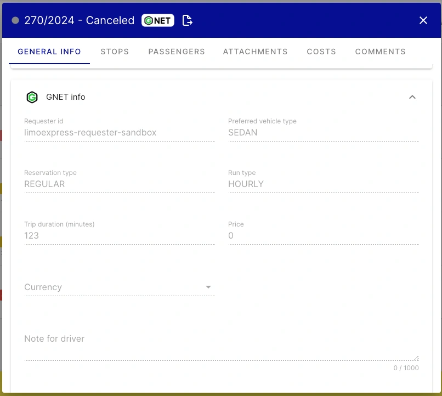The image size is (442, 396).
Task: Click the Trip duration field
Action: click(x=120, y=236)
